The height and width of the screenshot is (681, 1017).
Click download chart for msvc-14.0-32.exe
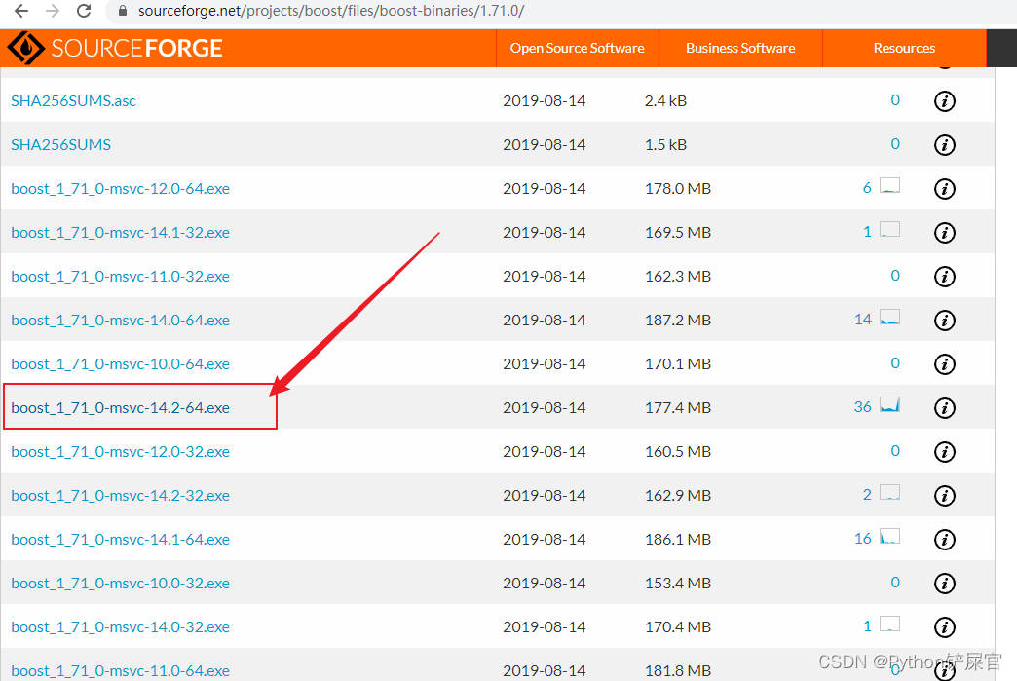(x=890, y=624)
